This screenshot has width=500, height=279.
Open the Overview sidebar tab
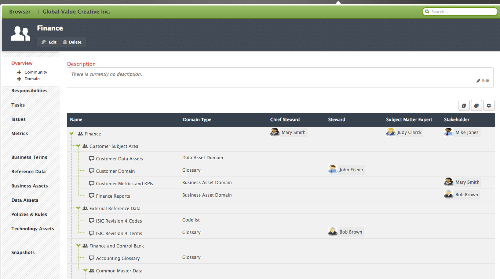(x=22, y=63)
